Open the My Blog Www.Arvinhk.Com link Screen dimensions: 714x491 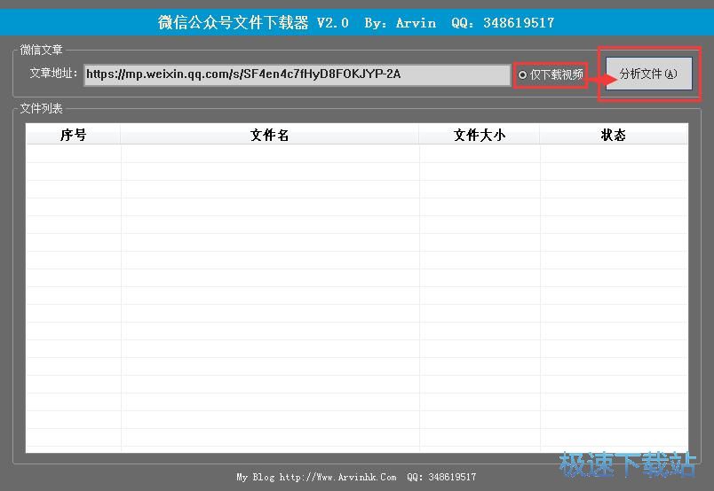point(316,477)
